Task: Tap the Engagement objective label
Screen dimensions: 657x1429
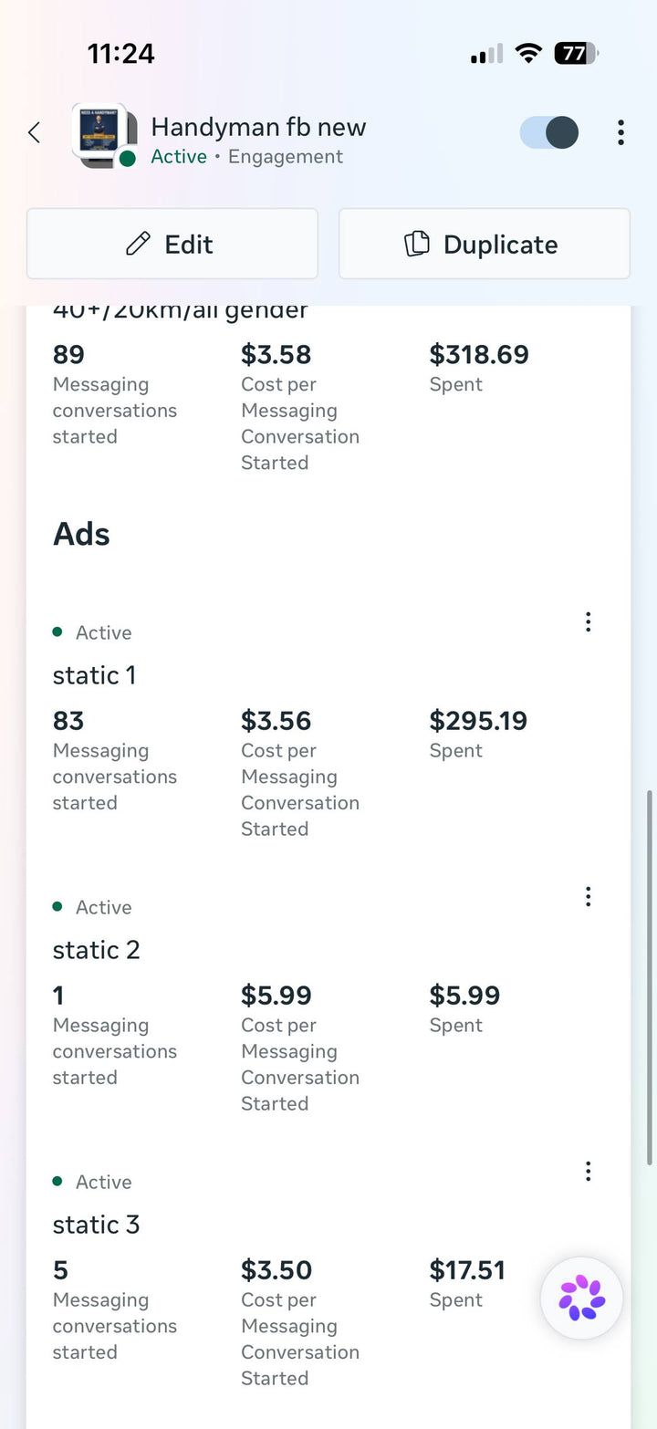Action: (286, 157)
